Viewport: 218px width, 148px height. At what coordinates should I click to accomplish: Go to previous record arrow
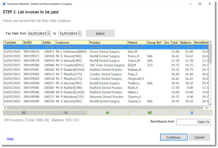tap(66, 113)
